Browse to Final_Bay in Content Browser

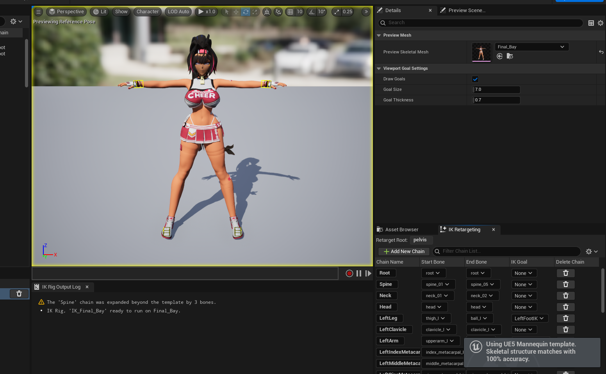[510, 57]
